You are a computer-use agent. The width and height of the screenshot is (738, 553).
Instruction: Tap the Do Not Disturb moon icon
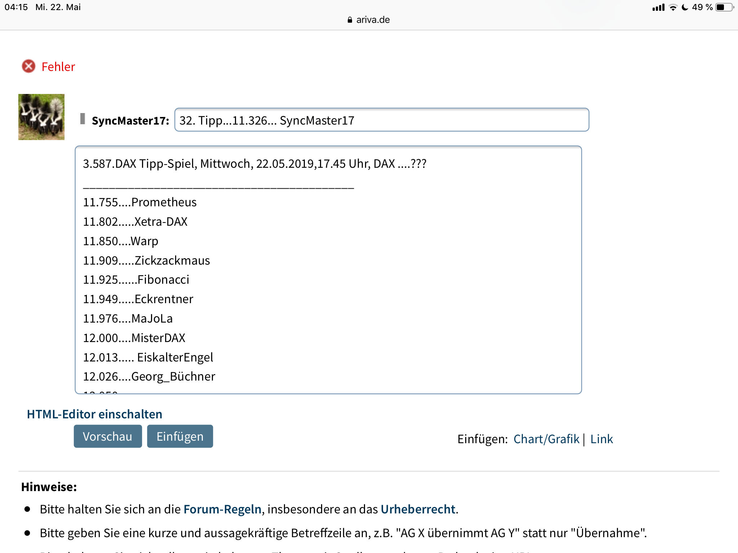(x=685, y=7)
